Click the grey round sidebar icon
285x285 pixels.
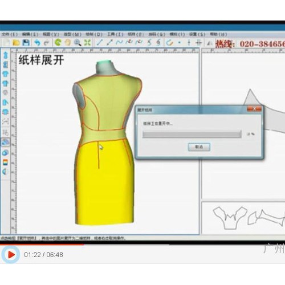6,93
